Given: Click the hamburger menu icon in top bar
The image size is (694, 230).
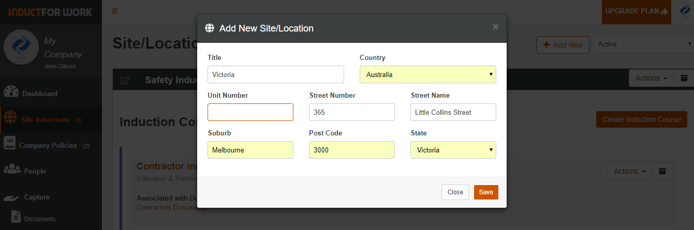Looking at the screenshot, I should pyautogui.click(x=115, y=11).
